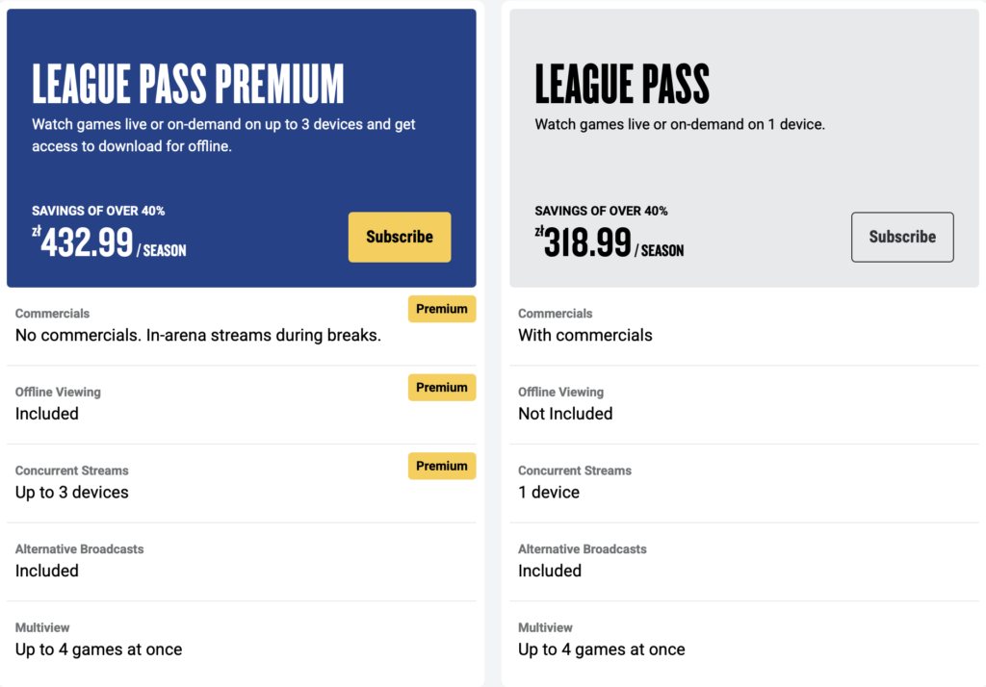Click the Premium badge beside Concurrent Streams
This screenshot has width=986, height=687.
pos(442,466)
